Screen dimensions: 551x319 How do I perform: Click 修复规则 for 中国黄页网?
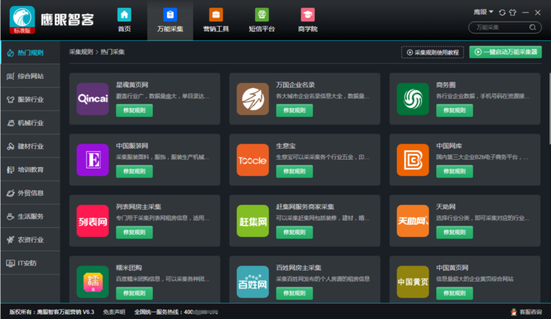coord(454,293)
